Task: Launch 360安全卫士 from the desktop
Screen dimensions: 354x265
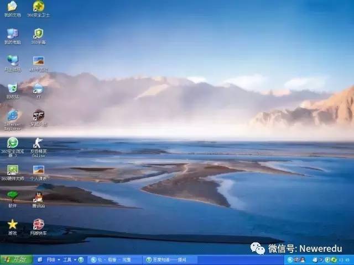Action: pyautogui.click(x=38, y=9)
